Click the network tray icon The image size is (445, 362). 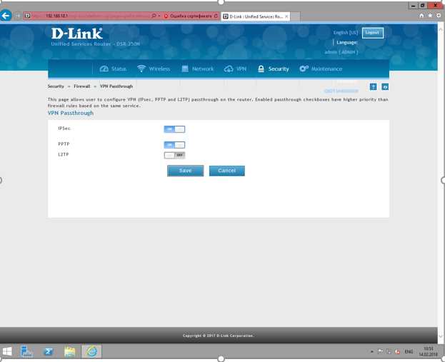389,352
